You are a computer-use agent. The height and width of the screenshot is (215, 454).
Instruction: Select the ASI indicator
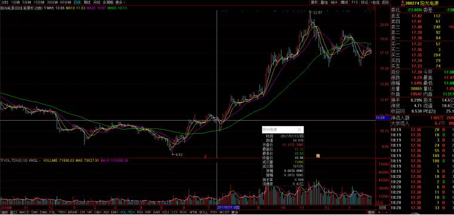point(106,212)
